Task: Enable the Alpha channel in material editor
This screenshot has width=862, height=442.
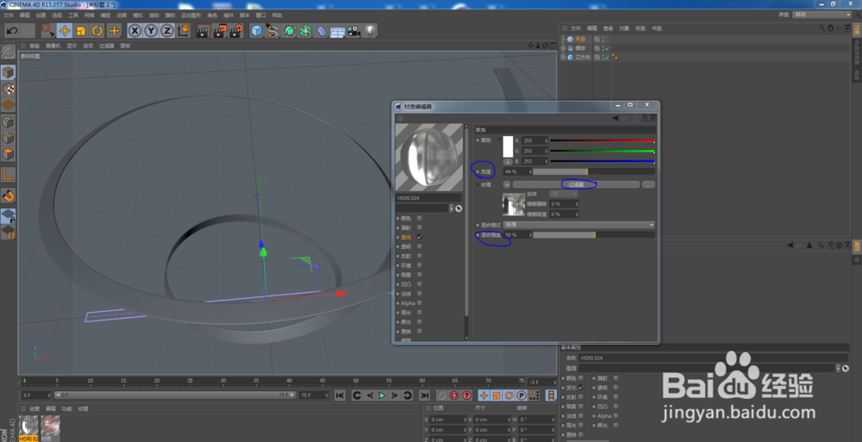Action: 420,303
